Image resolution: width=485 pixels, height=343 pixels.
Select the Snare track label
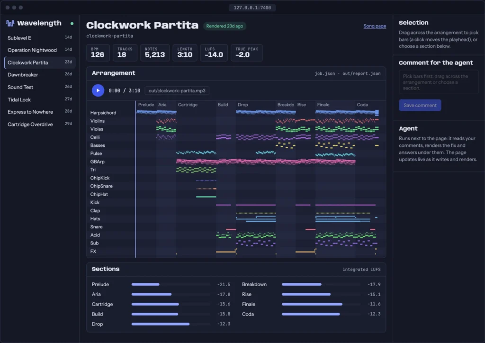pos(96,227)
